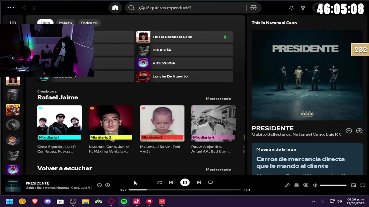Click the PRESIDENTE title in the player bar

[37, 183]
